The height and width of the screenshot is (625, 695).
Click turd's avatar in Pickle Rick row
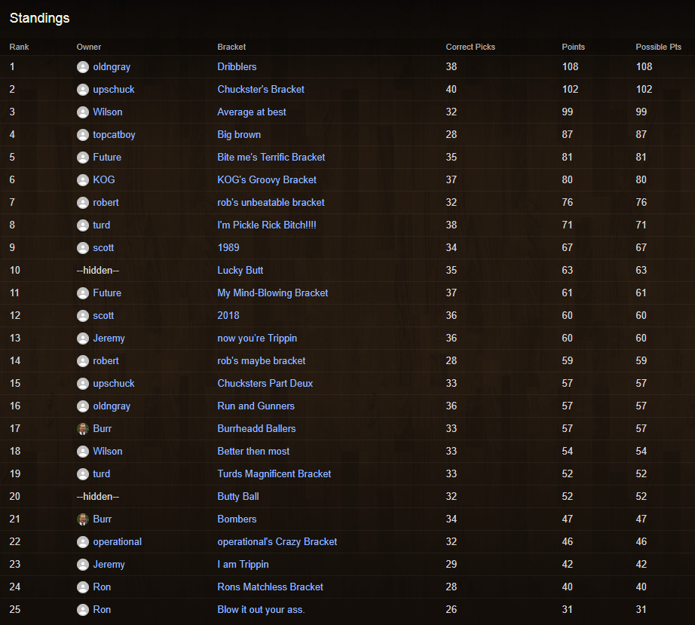(x=83, y=225)
